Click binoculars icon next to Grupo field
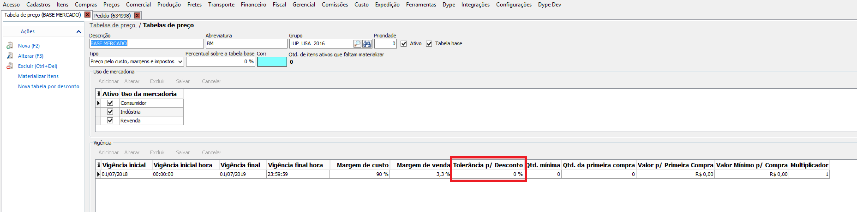Screen dimensions: 857x212 [x=367, y=43]
